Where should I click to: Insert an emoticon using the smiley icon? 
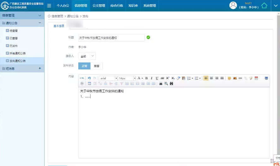pyautogui.click(x=229, y=78)
